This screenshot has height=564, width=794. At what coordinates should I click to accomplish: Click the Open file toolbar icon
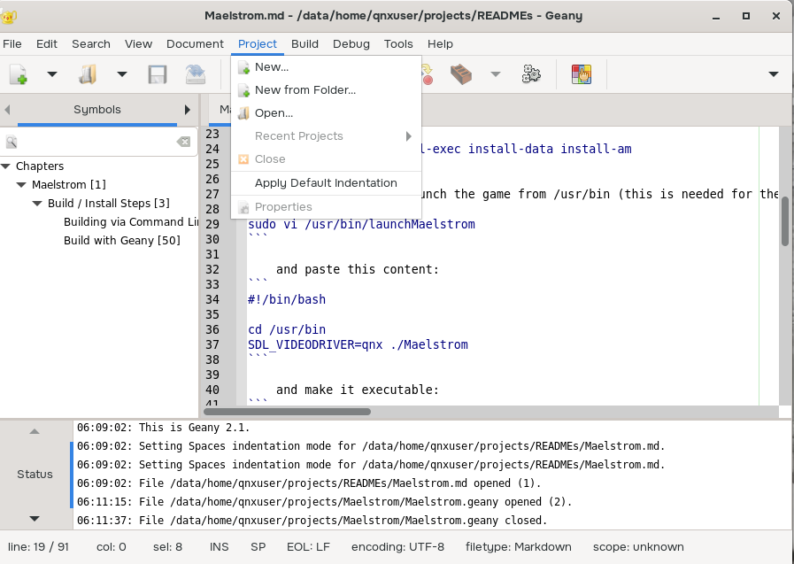pos(88,74)
